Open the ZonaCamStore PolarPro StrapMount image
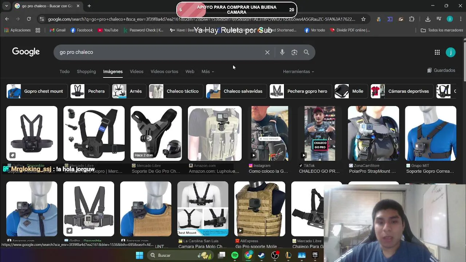The image size is (466, 262). click(x=374, y=133)
